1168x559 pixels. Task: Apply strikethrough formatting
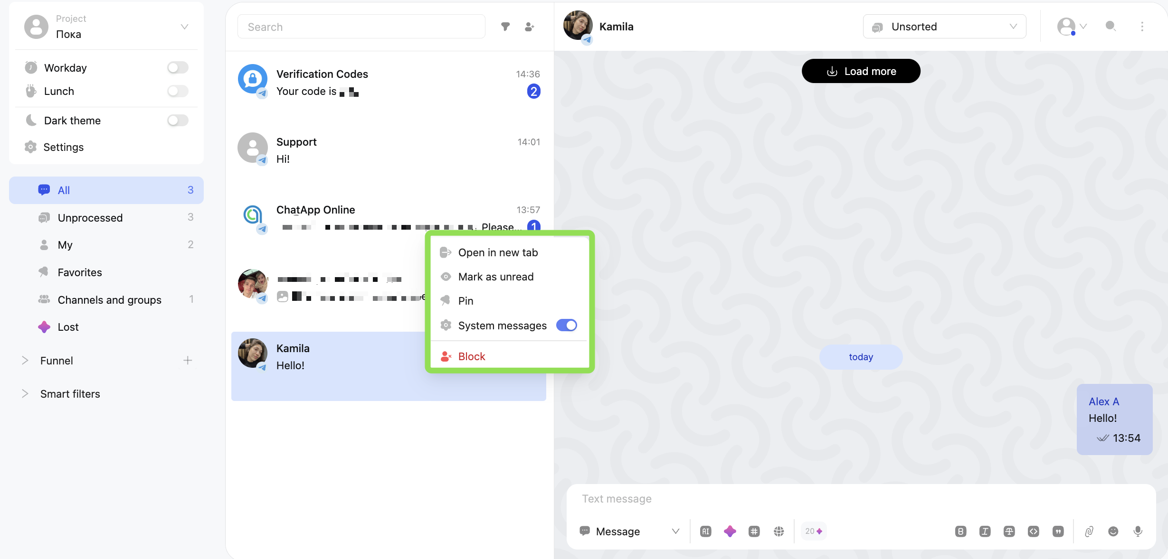(1009, 531)
